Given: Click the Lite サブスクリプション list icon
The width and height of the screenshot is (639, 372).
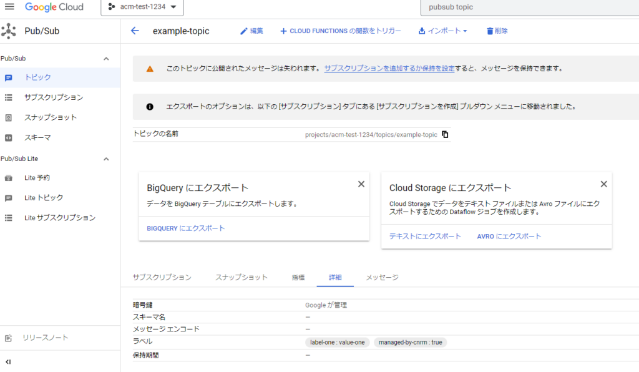Looking at the screenshot, I should click(x=9, y=218).
